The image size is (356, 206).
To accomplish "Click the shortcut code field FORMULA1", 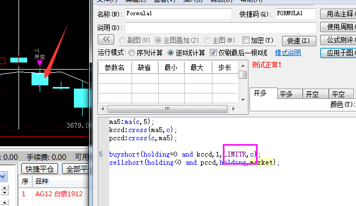I will click(296, 14).
